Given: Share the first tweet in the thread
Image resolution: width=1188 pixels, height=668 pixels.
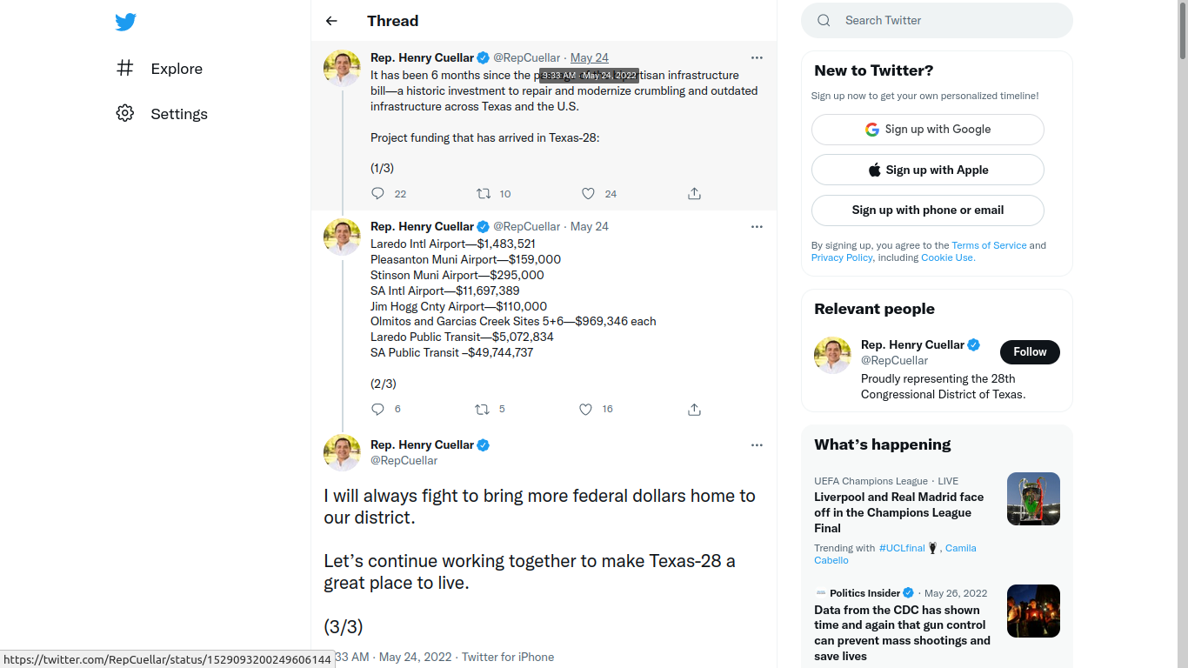Looking at the screenshot, I should pos(694,193).
